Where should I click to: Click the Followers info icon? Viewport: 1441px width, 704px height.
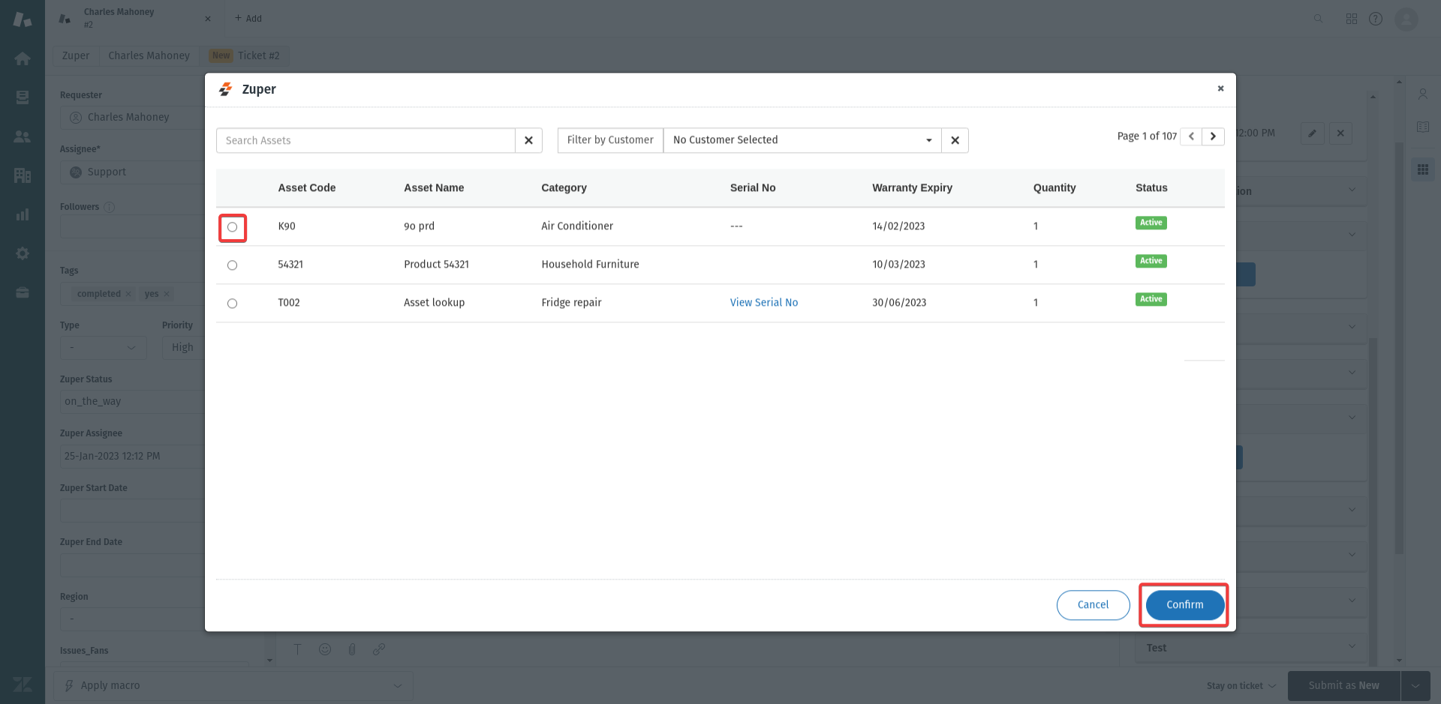(x=109, y=207)
